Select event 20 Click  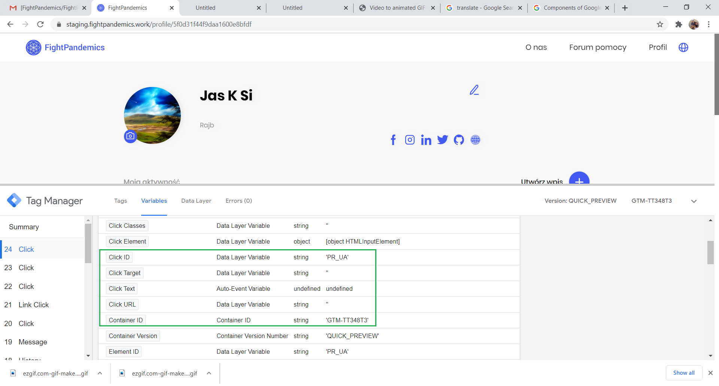pos(42,323)
